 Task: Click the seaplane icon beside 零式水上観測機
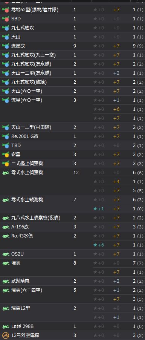pyautogui.click(x=5, y=200)
